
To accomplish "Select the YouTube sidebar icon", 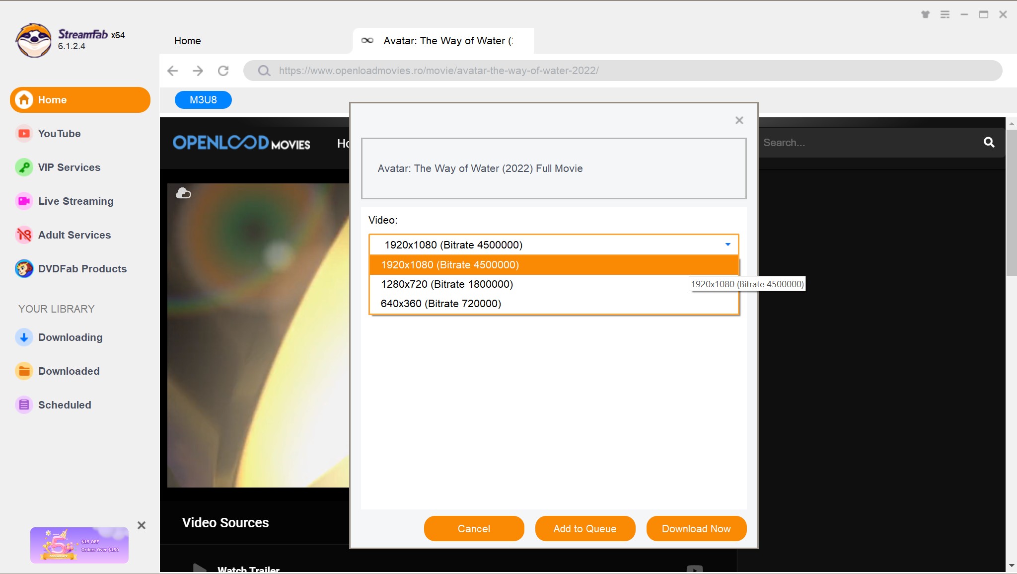I will pyautogui.click(x=24, y=134).
